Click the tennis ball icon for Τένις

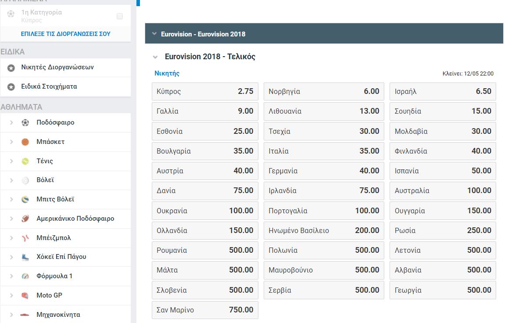(25, 161)
